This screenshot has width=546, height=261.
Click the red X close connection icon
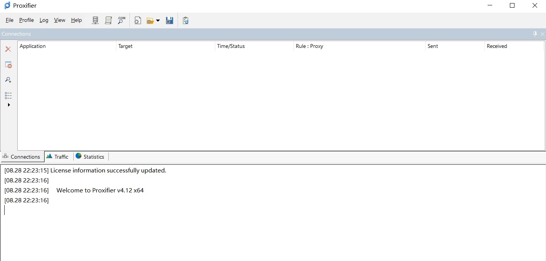pos(8,49)
